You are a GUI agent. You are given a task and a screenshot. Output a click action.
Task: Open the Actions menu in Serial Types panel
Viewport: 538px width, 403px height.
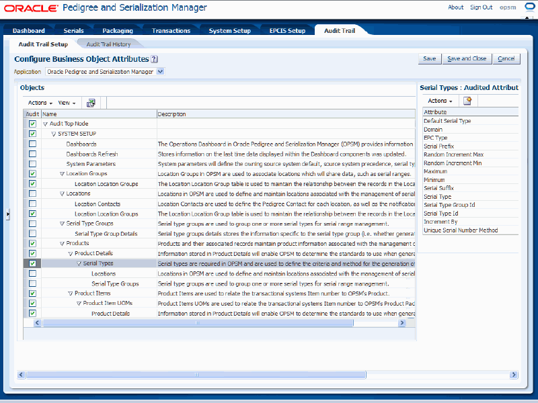pyautogui.click(x=440, y=101)
